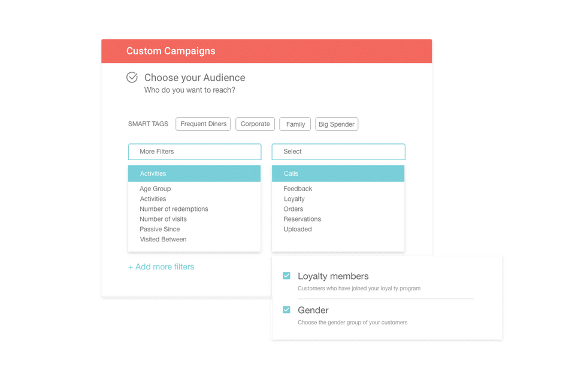This screenshot has height=380, width=575.
Task: Pick the Uploaded option
Action: click(298, 229)
